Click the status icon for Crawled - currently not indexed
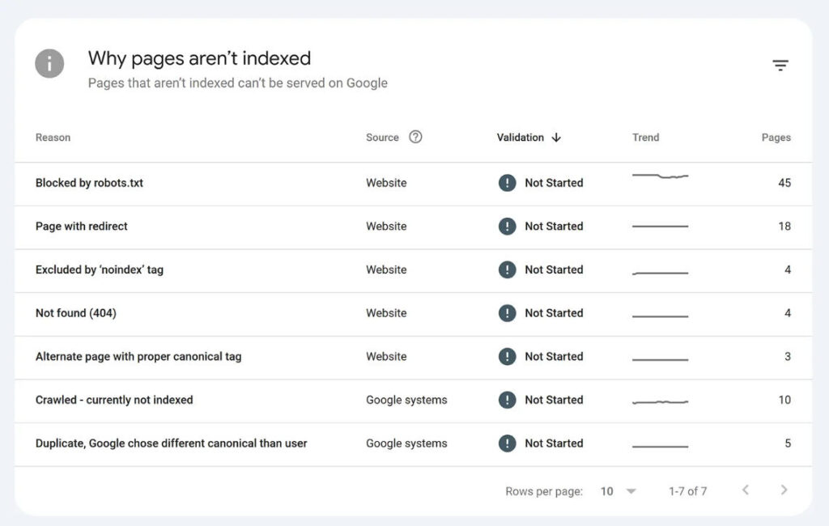Screen dimensions: 829x526 pyautogui.click(x=507, y=400)
